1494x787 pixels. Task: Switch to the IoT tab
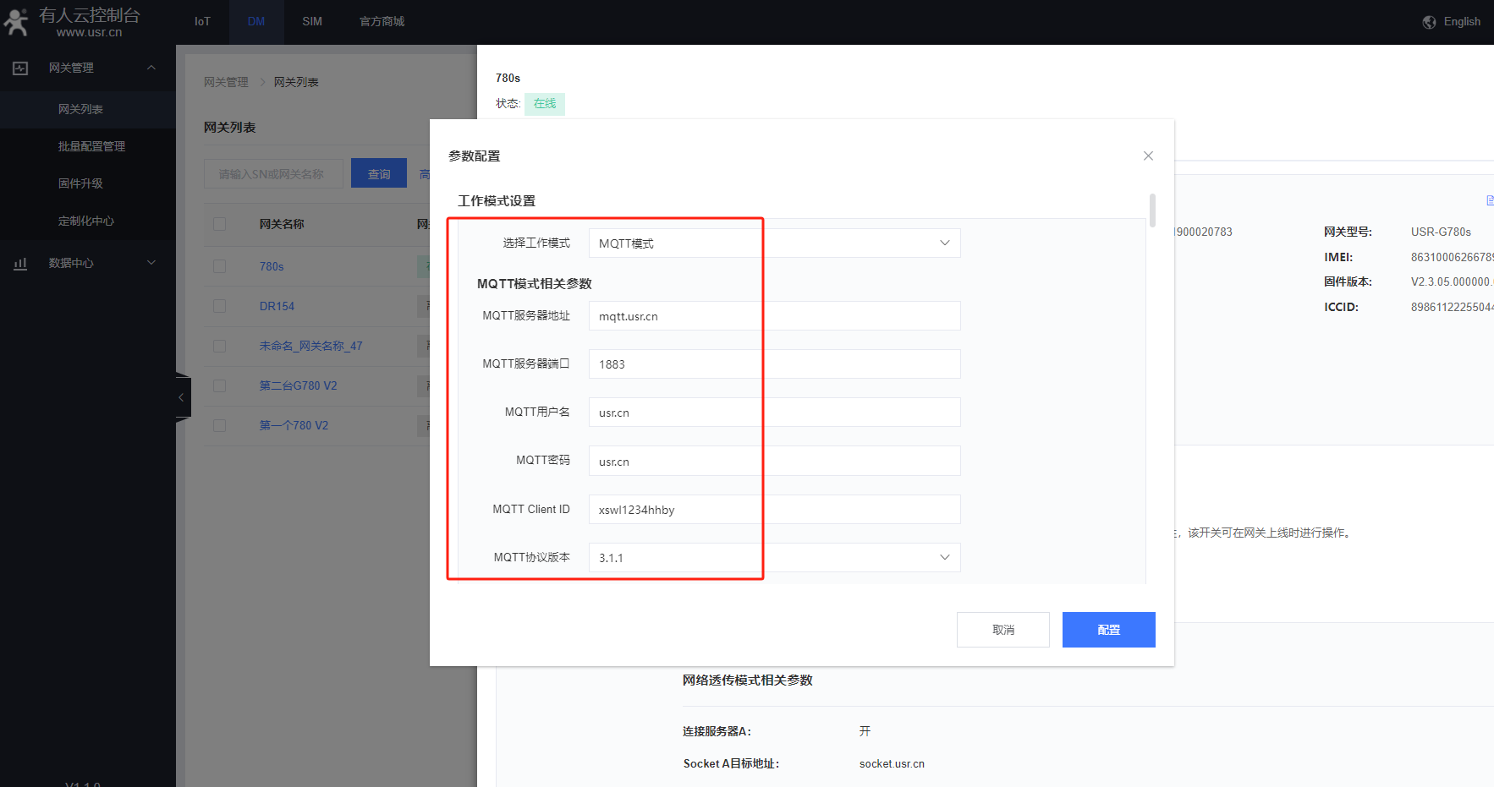coord(202,22)
